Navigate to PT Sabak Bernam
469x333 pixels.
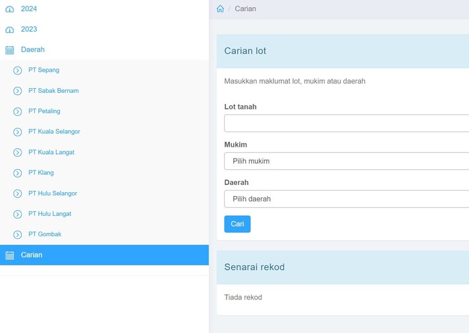(53, 91)
